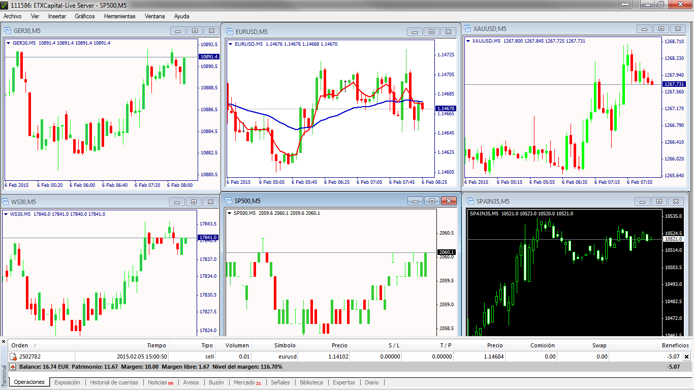Click the GER30,M5 chart window icon
694x390 pixels.
8,30
